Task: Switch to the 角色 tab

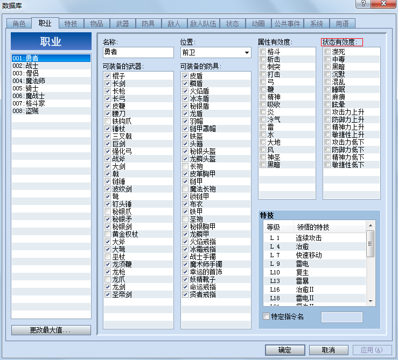Action: (19, 24)
